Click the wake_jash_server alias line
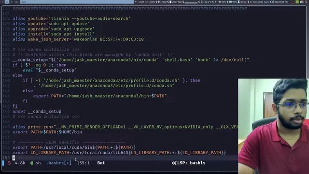Viewport: 309px width, 174px height. click(x=79, y=39)
